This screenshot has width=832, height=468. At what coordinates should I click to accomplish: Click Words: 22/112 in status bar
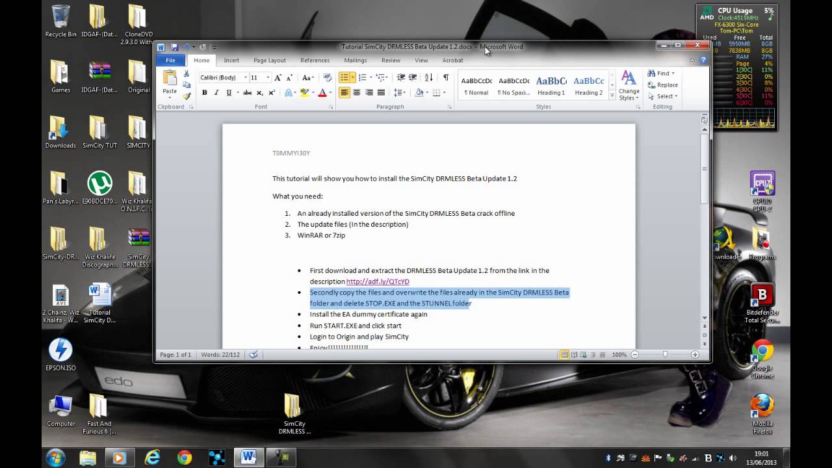coord(220,354)
